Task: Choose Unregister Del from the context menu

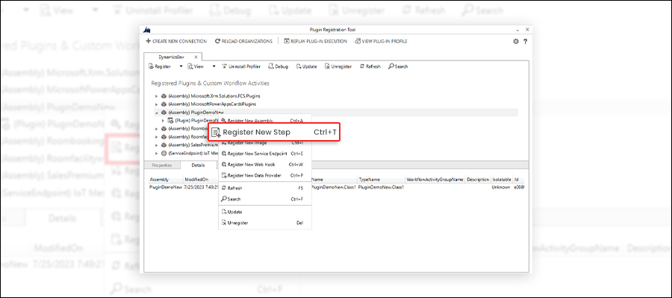Action: point(265,223)
